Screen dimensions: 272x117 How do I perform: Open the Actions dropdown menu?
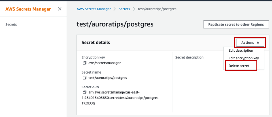(x=250, y=43)
